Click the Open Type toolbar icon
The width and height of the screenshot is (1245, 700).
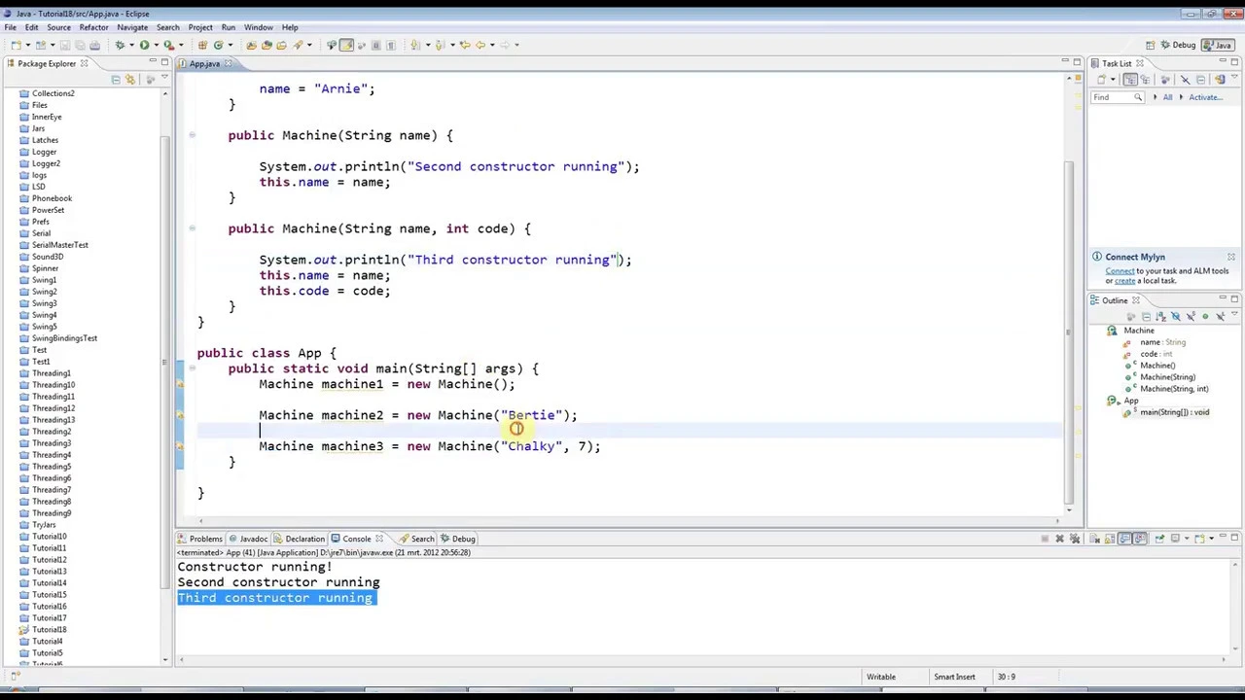pyautogui.click(x=251, y=45)
